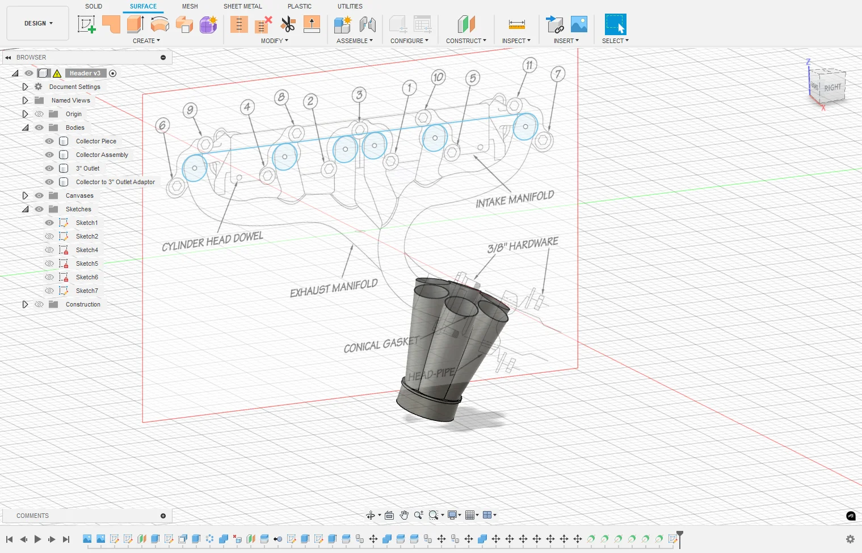862x553 pixels.
Task: Toggle visibility of Collector Assembly body
Action: (49, 155)
